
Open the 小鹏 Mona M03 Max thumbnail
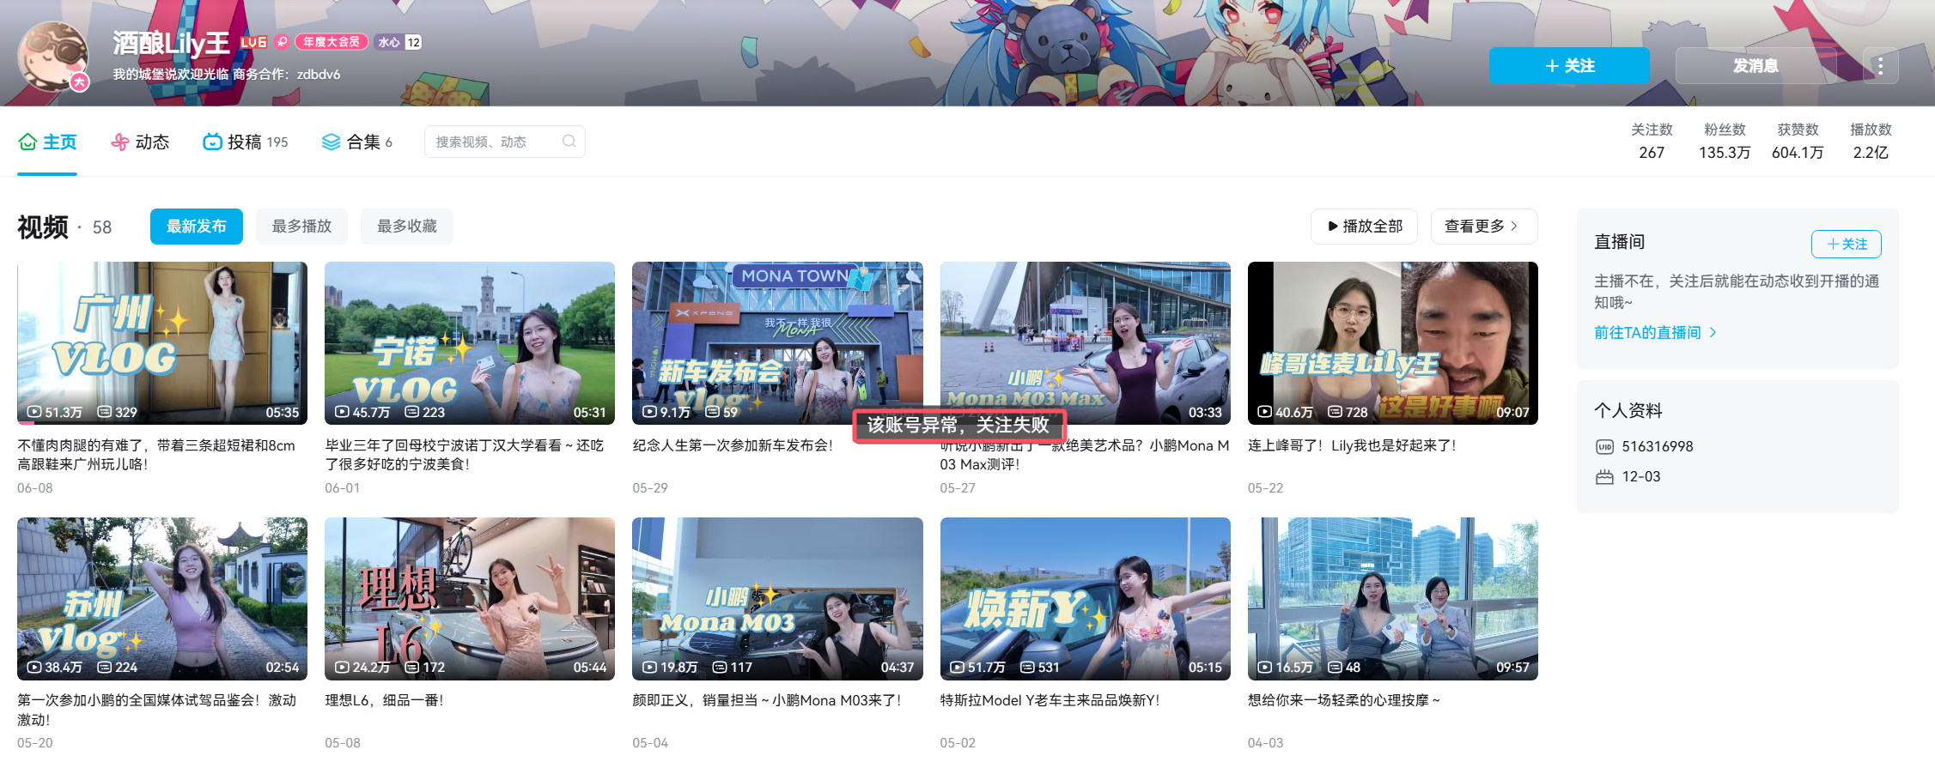1085,343
